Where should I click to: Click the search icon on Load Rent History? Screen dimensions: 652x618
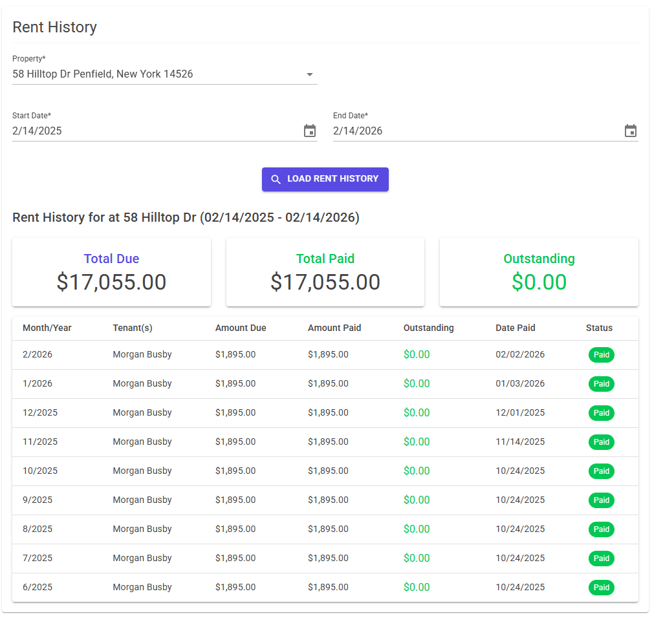(276, 179)
